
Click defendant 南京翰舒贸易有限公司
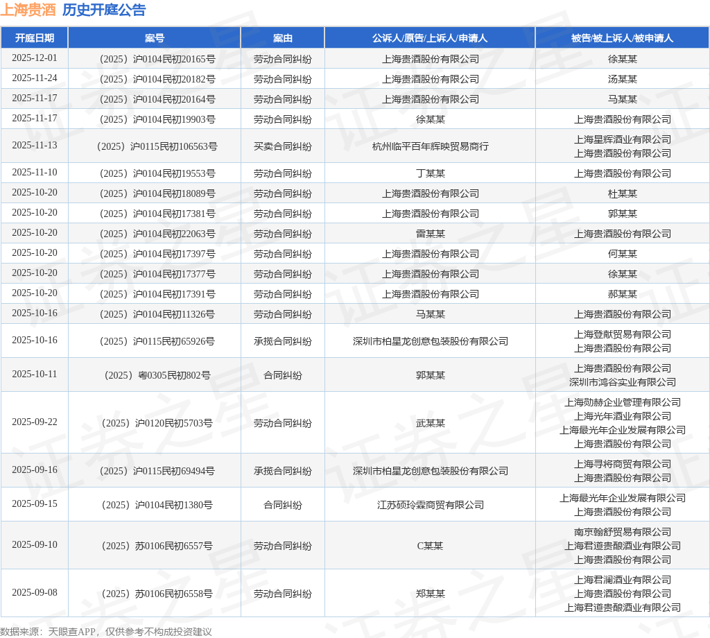click(622, 532)
